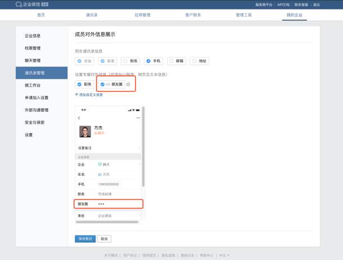Switch to 应用管理 tab
This screenshot has width=343, height=260.
[x=142, y=15]
